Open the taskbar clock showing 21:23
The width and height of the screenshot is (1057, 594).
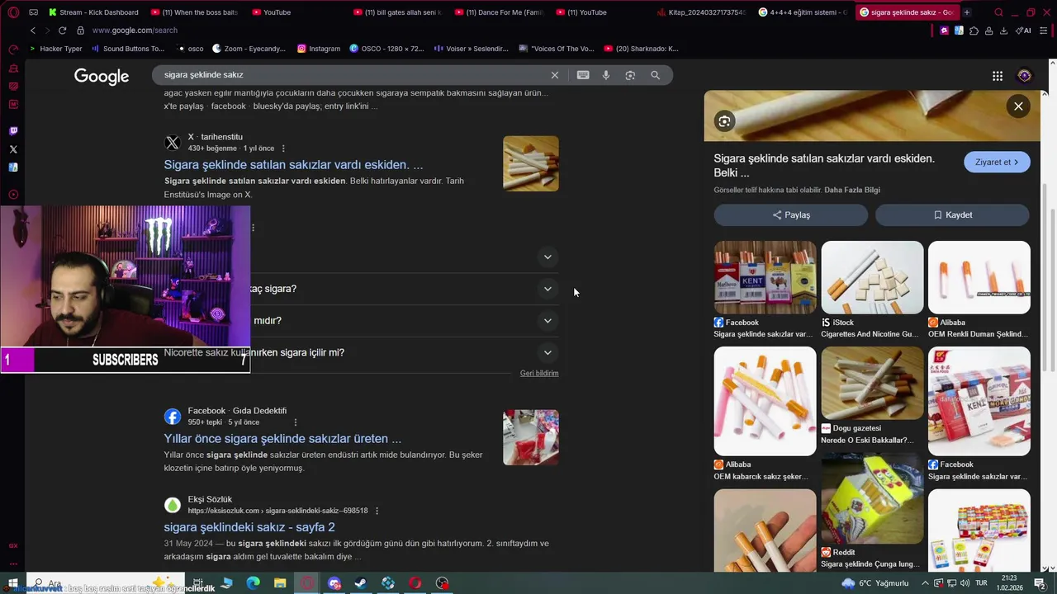tap(1011, 583)
